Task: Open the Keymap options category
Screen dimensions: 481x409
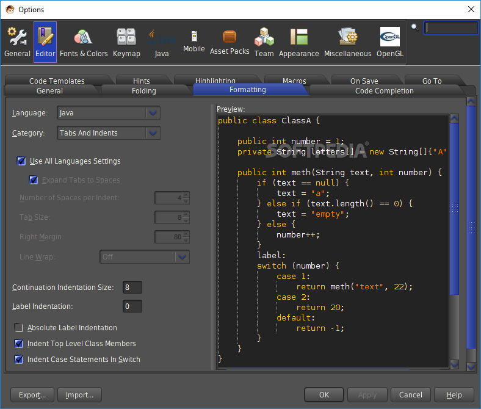Action: click(126, 42)
